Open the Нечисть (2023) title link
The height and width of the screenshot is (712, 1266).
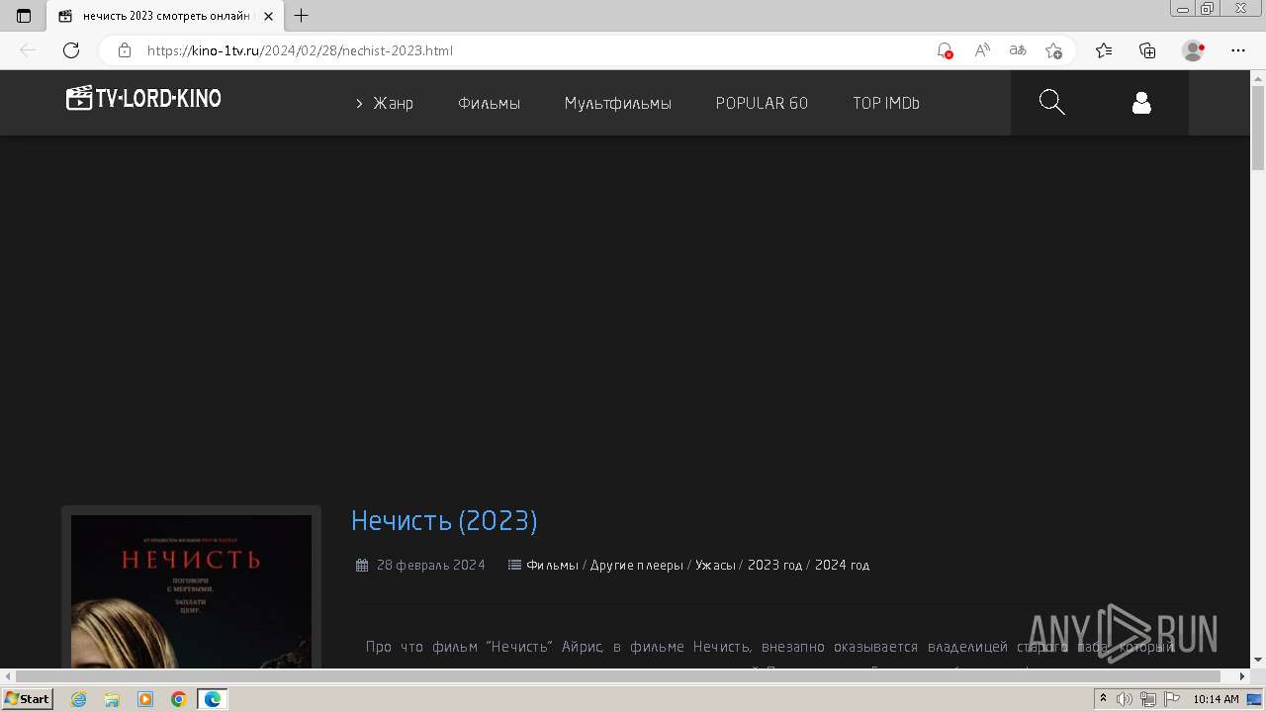click(444, 521)
